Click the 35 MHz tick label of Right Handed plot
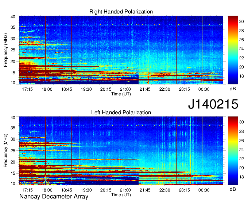Viewport: 248px width, 201px height. (13, 27)
